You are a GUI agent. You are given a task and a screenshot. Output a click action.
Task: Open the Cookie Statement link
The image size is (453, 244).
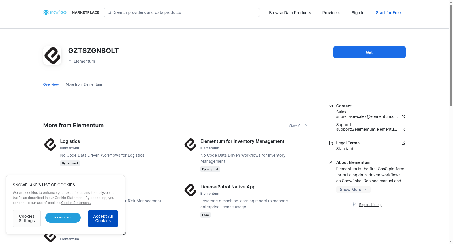tap(76, 203)
